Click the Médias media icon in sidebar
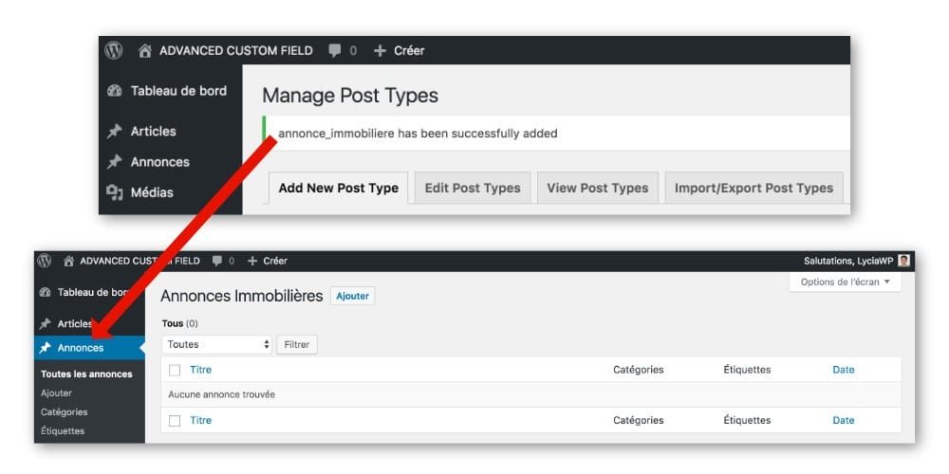 pos(115,192)
